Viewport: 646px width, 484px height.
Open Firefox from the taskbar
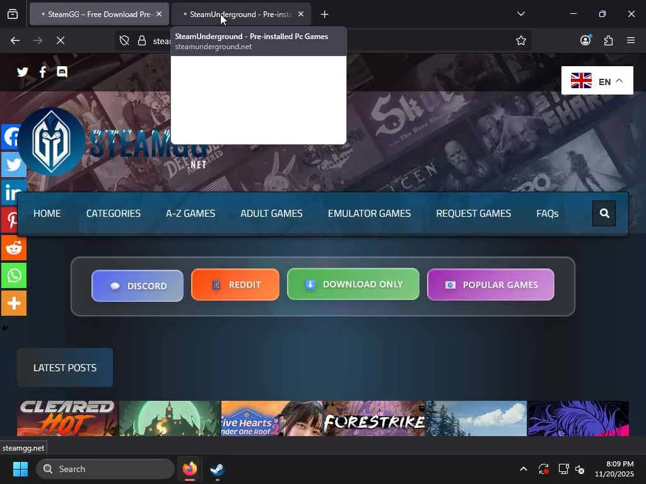pos(189,469)
